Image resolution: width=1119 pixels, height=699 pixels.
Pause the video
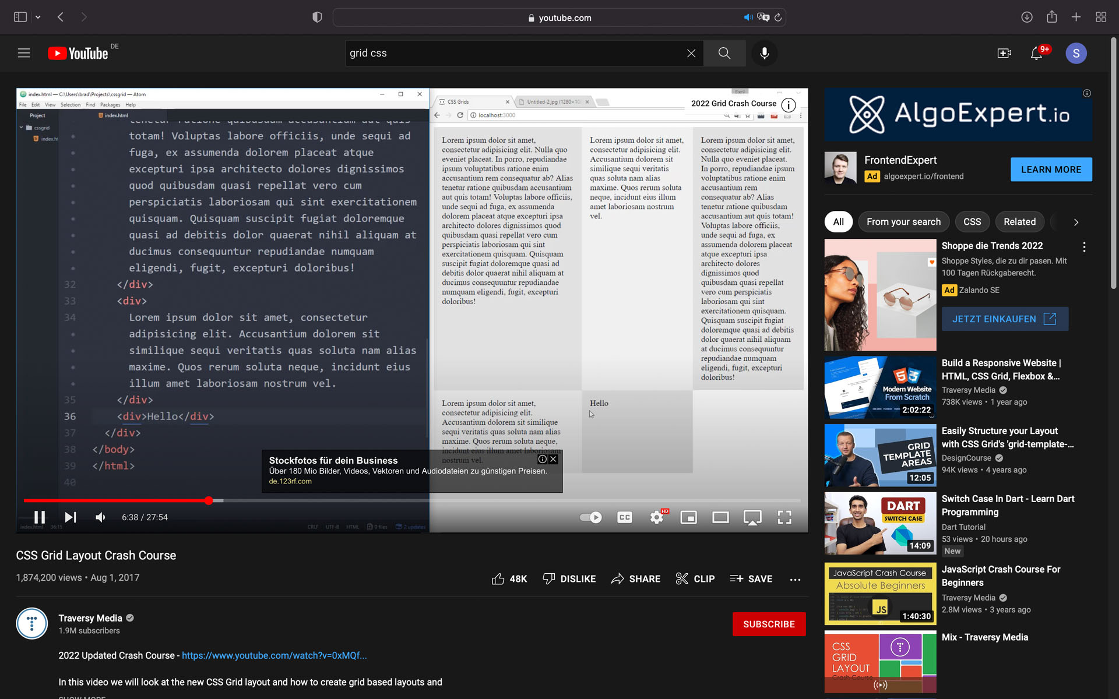(40, 517)
